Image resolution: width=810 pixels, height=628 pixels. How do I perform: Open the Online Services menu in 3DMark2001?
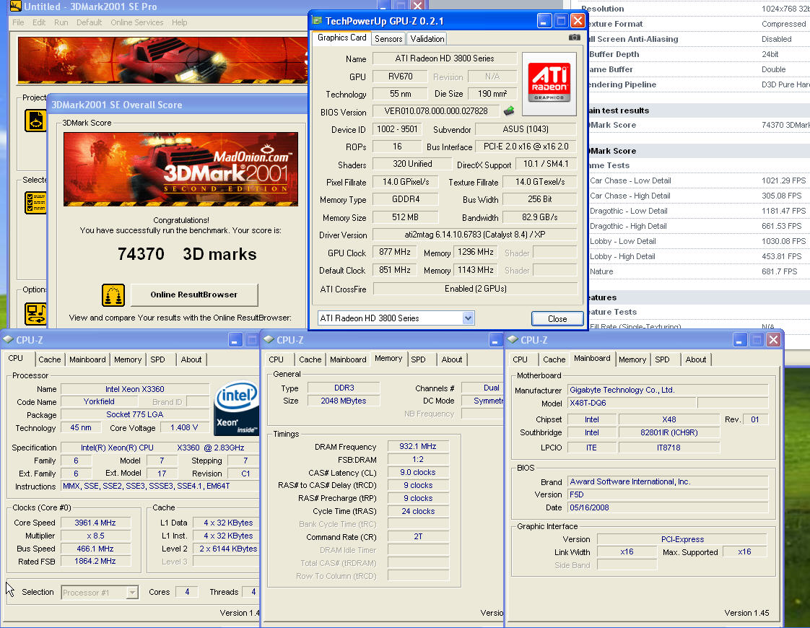pyautogui.click(x=137, y=22)
